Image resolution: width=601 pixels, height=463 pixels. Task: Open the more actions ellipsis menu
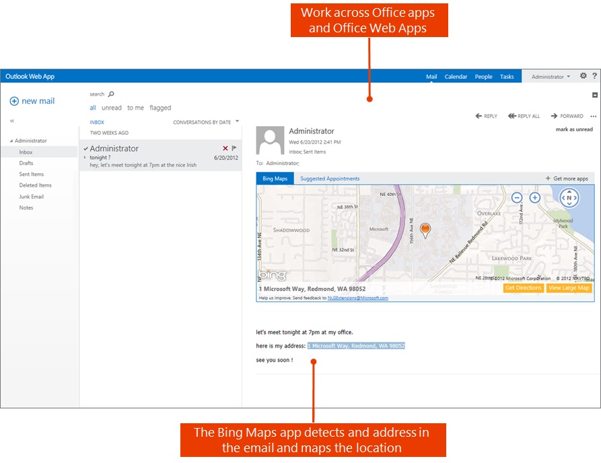(592, 116)
